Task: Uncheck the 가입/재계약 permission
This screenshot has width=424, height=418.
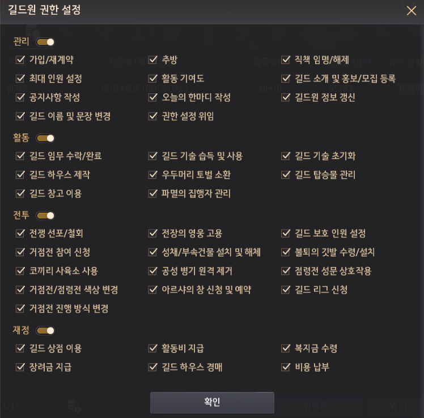Action: tap(20, 59)
